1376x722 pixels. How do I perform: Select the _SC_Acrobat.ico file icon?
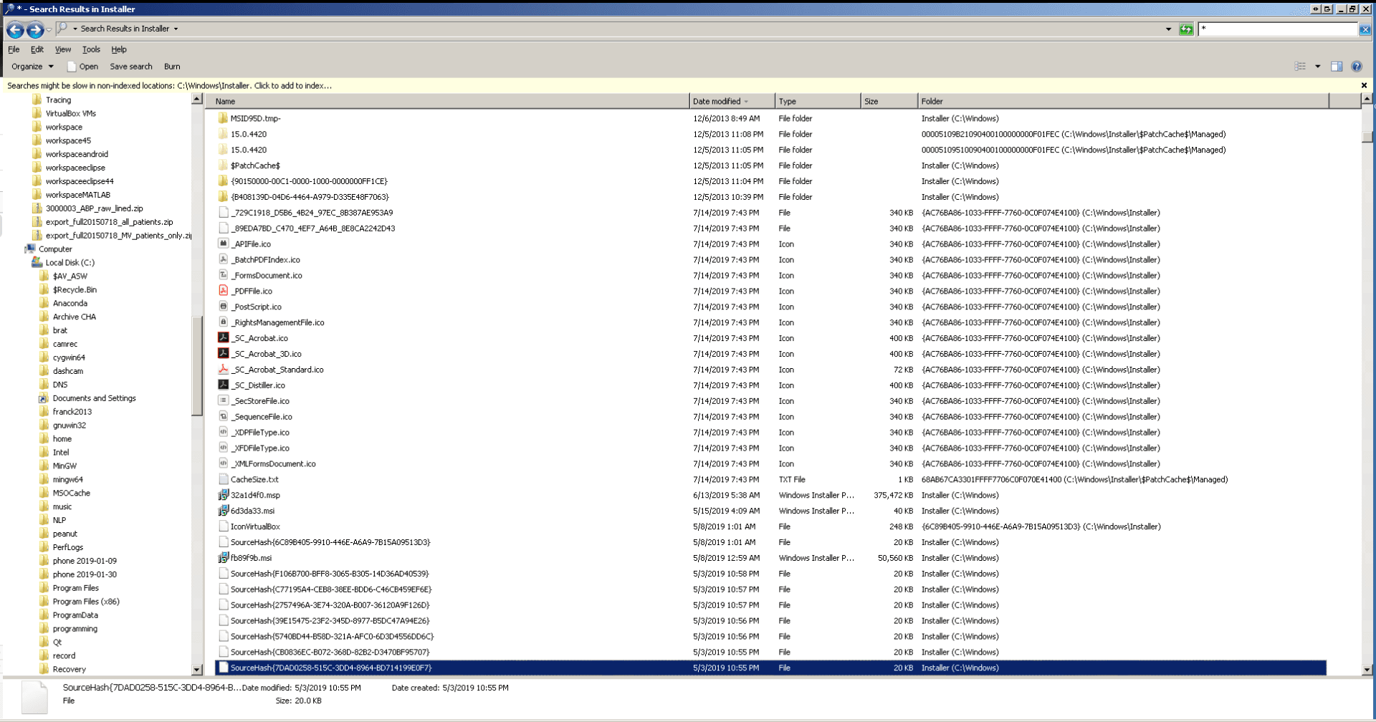(223, 338)
